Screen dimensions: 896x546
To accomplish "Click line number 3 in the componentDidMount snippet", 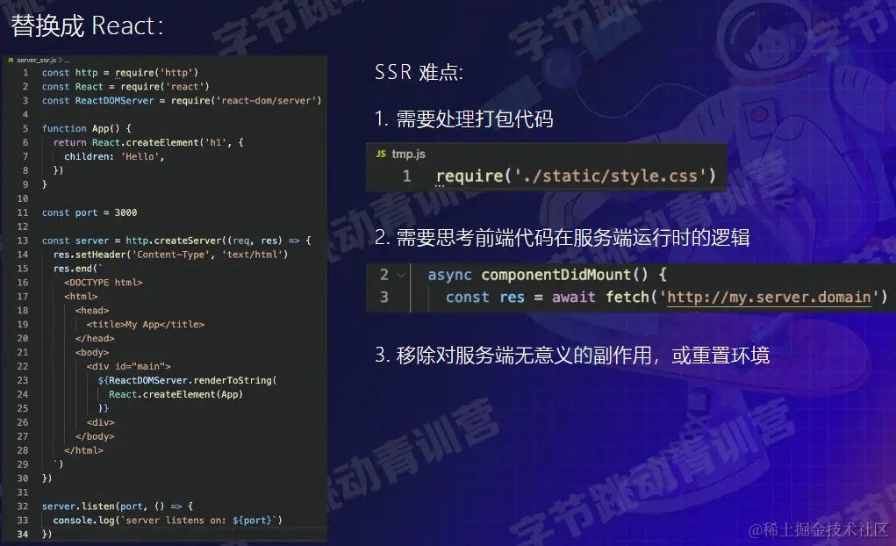I will pos(384,298).
